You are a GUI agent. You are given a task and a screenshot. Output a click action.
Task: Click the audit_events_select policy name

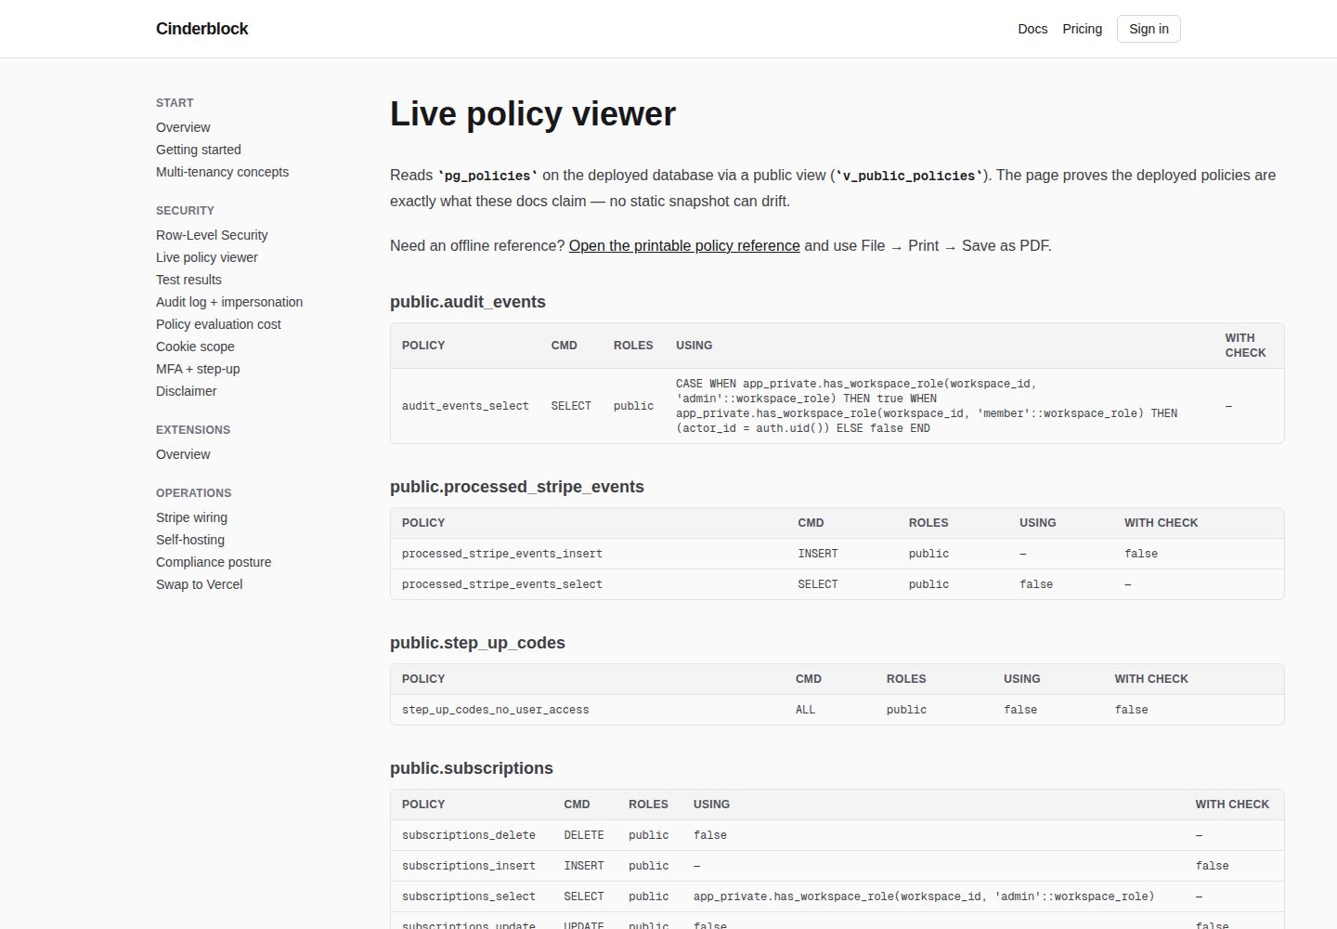(x=465, y=406)
